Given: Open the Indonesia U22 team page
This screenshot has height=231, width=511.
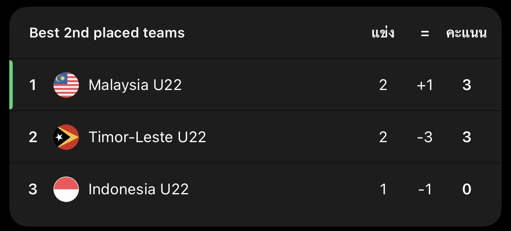Looking at the screenshot, I should click(x=139, y=189).
